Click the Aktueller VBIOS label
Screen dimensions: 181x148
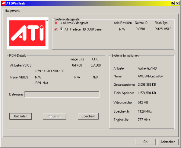click(21, 65)
